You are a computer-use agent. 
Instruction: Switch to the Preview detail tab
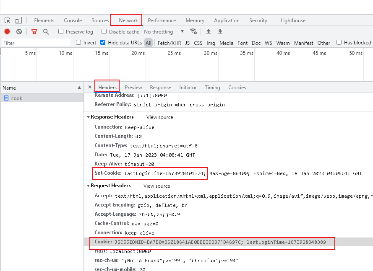tap(133, 88)
